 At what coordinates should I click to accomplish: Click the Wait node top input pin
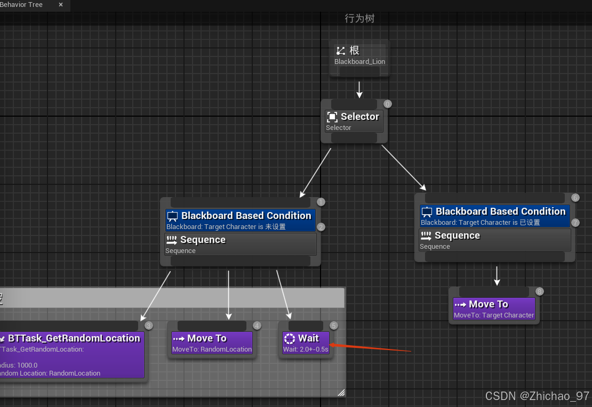click(x=306, y=325)
